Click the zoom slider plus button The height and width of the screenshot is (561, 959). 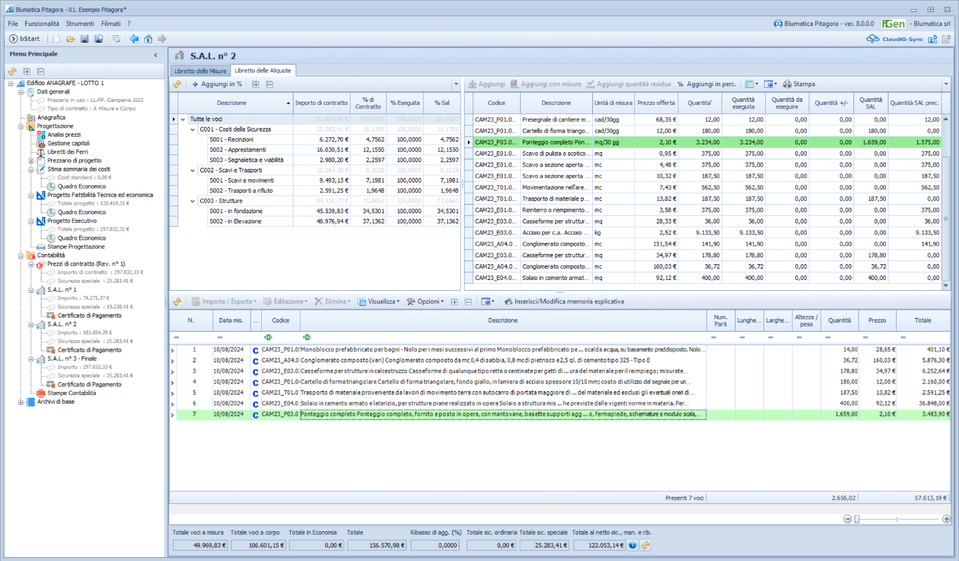(x=946, y=519)
